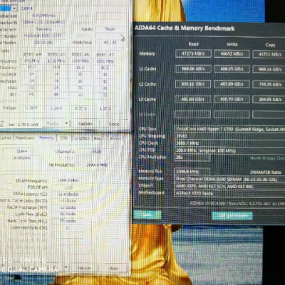Click the CPU Multiplier value 38x

point(192,157)
